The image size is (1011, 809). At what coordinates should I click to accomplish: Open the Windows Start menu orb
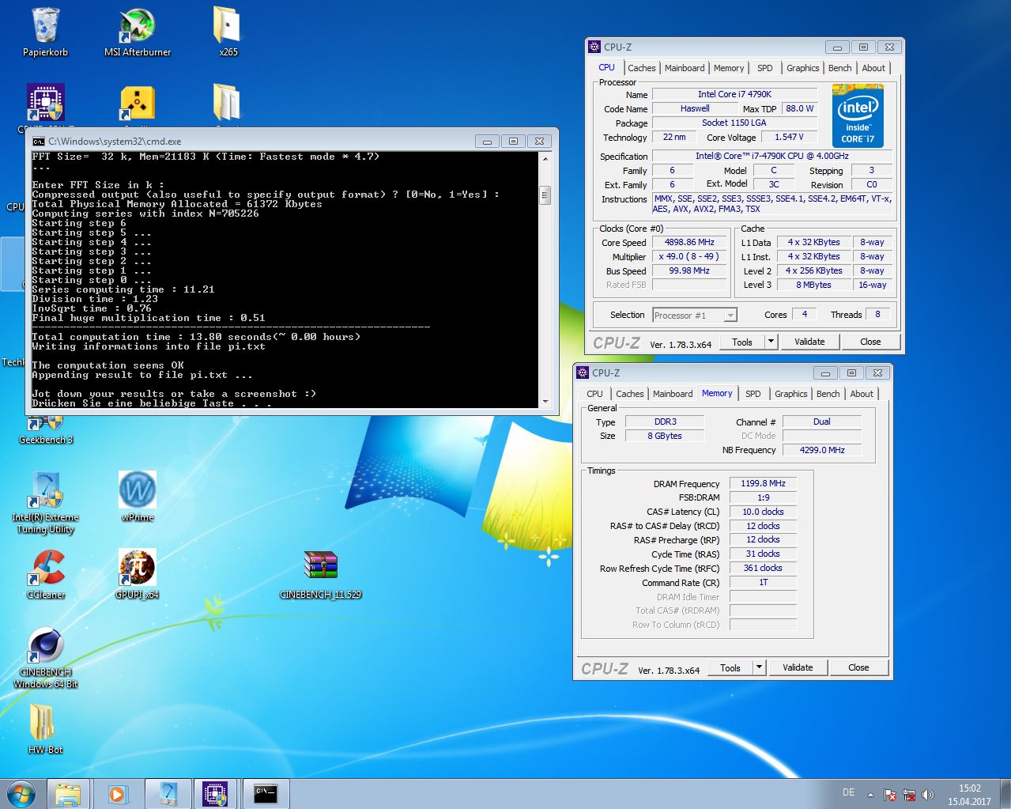[x=21, y=793]
